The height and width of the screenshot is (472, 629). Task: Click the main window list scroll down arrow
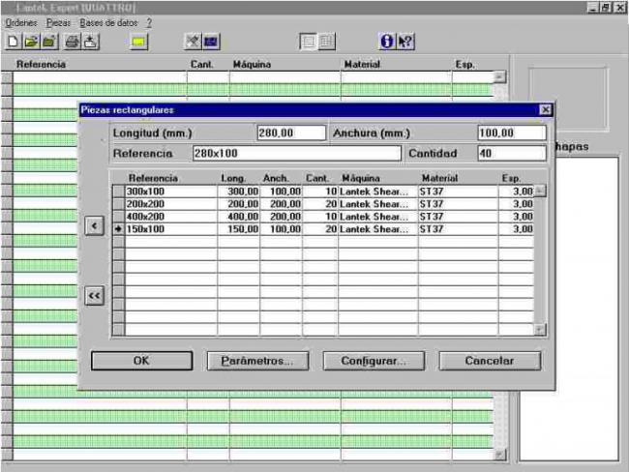coord(499,455)
